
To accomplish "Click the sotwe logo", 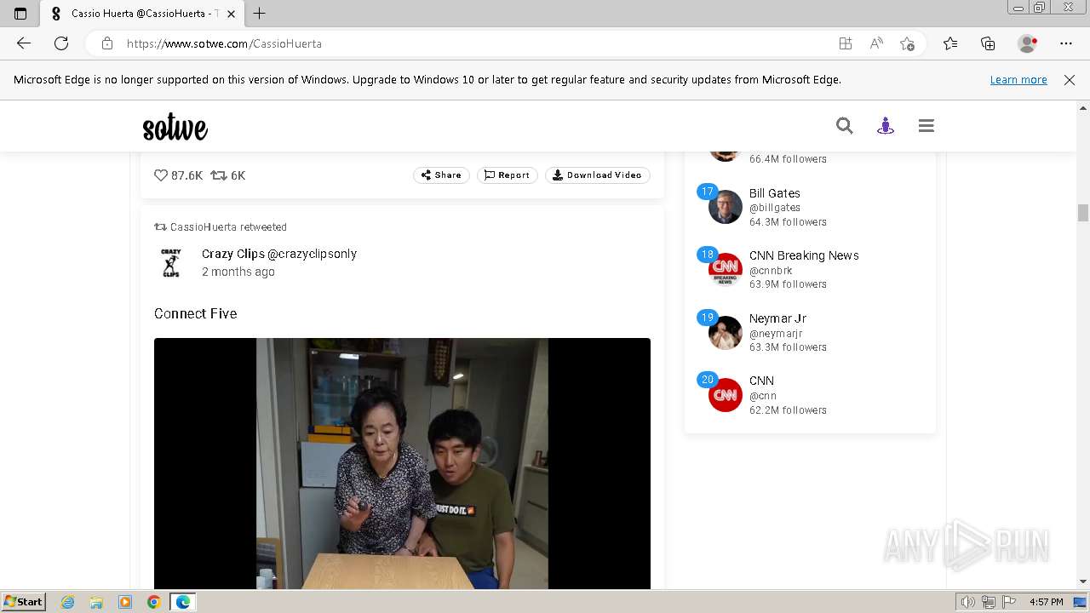I will point(175,128).
